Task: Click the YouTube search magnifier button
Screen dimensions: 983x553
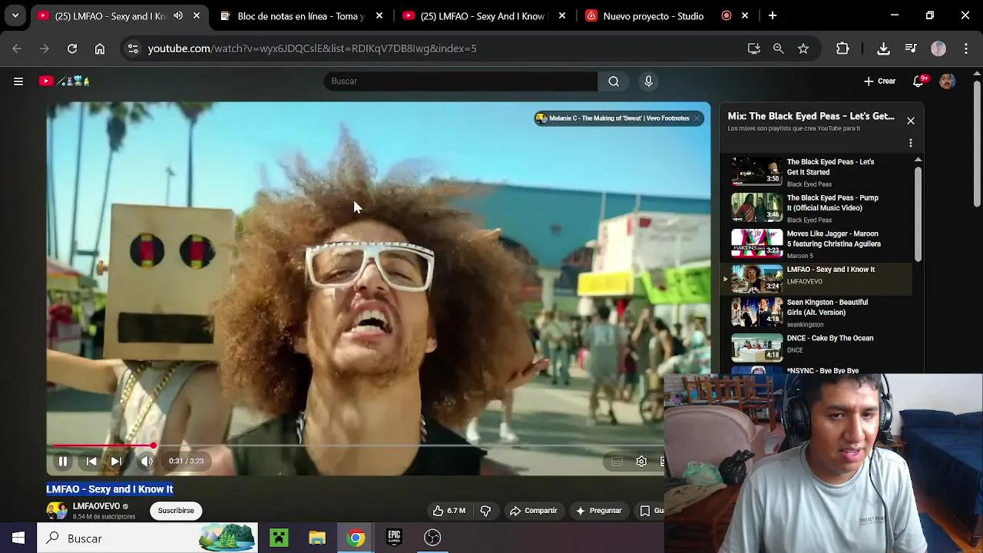Action: coord(614,81)
